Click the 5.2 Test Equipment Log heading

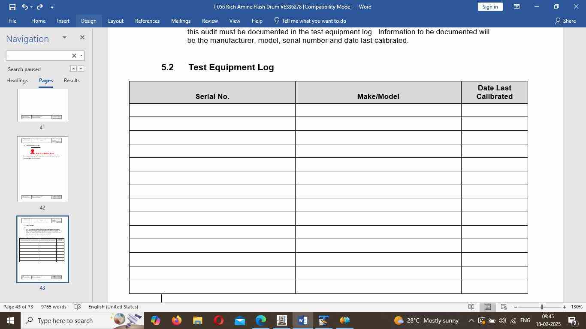click(x=217, y=67)
